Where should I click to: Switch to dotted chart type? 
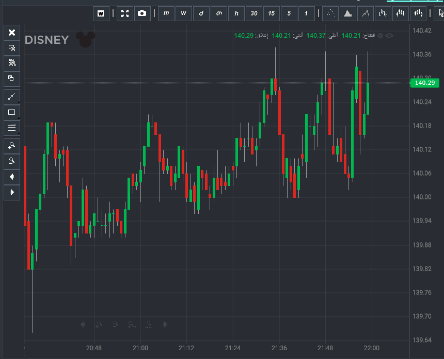(x=330, y=13)
